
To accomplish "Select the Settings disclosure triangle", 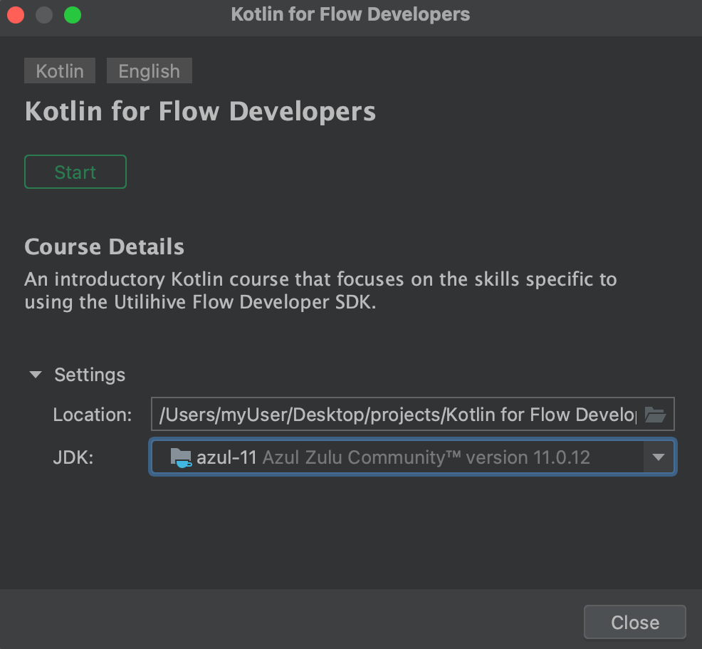I will (35, 374).
